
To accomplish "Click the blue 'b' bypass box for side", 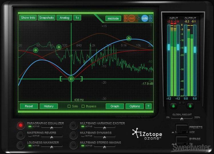I will point(151,17).
